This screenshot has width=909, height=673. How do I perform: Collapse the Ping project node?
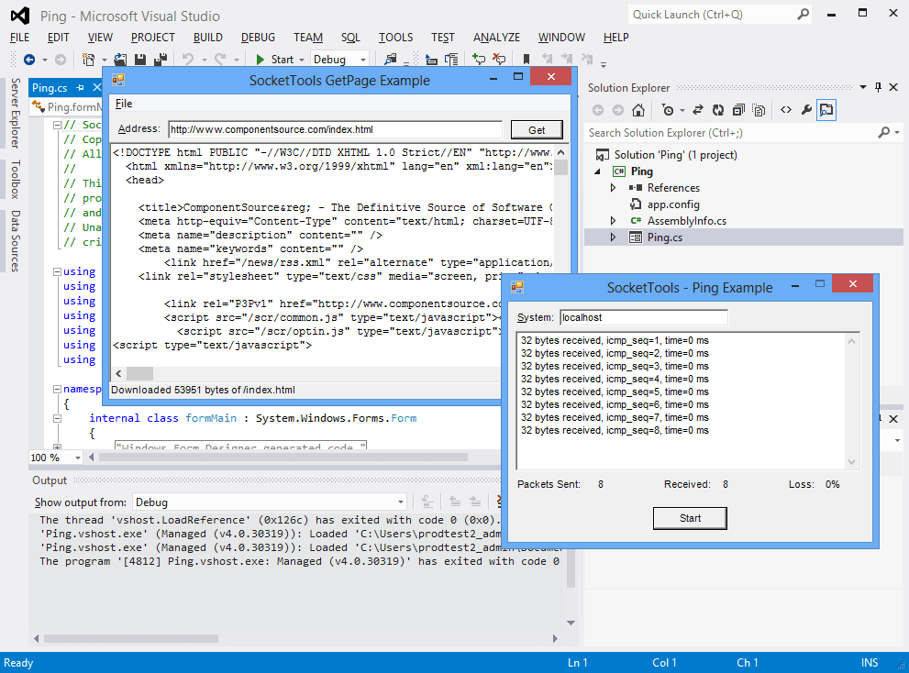click(597, 171)
